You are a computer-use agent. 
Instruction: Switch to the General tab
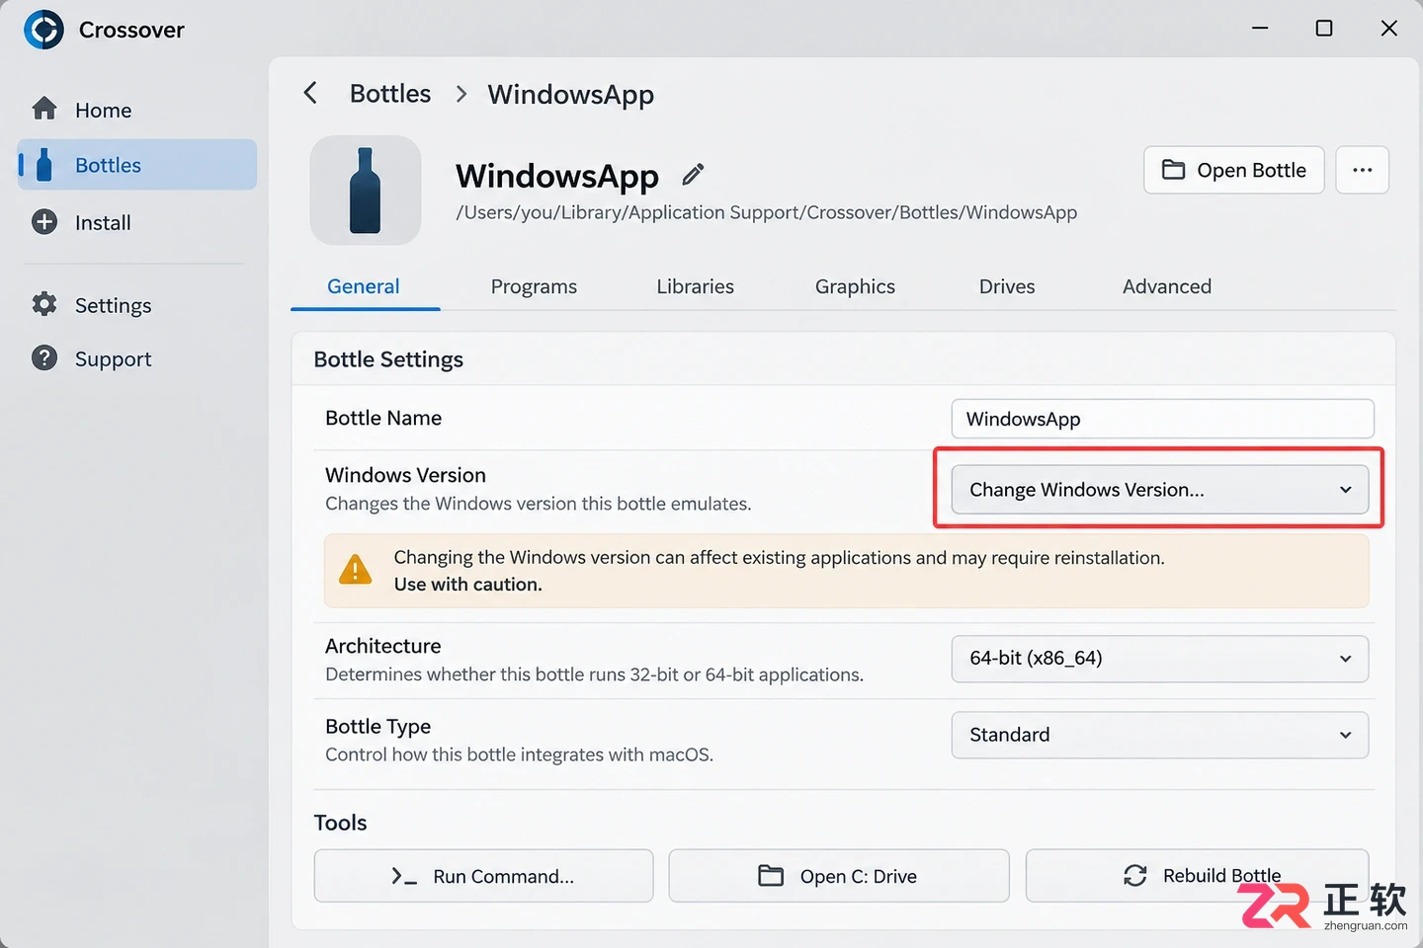point(364,286)
